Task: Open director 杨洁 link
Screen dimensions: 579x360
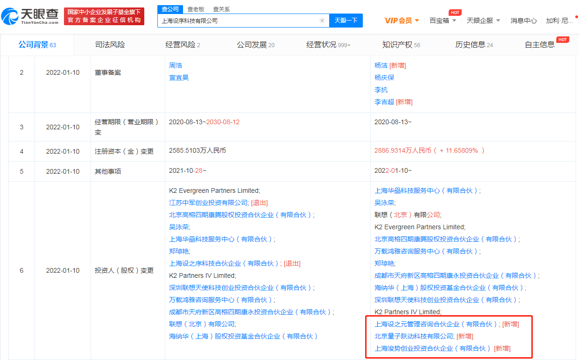Action: point(381,65)
